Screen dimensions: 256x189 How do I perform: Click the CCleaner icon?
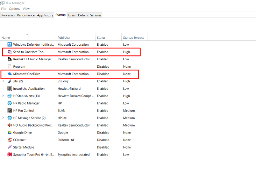pos(10,140)
